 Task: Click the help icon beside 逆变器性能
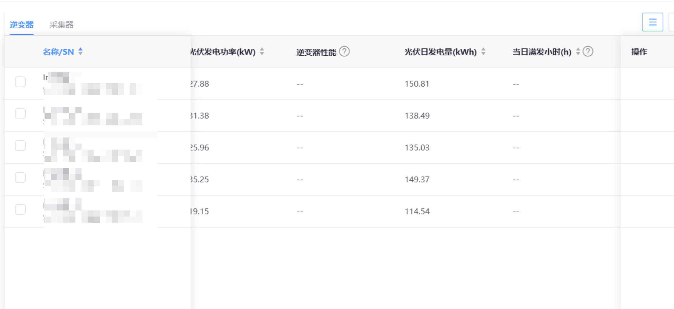pos(344,51)
